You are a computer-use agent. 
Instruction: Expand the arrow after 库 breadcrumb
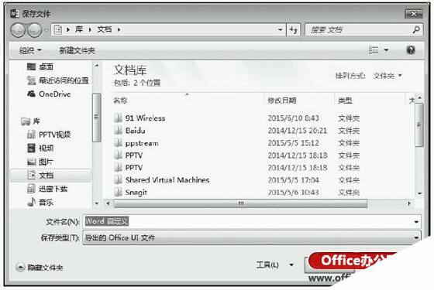coord(90,29)
